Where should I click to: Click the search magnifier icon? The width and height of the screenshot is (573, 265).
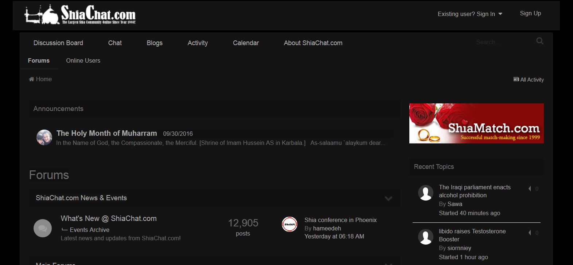click(x=540, y=41)
